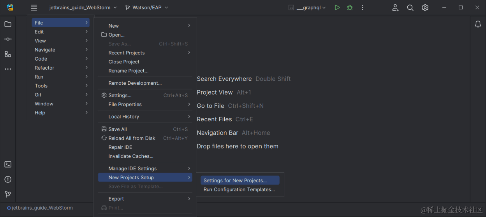
Task: Expand the Recent Projects submenu
Action: [145, 52]
